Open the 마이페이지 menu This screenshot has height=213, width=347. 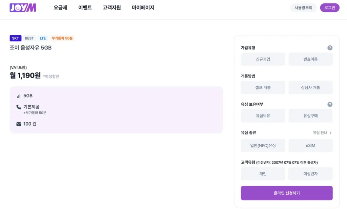tap(143, 7)
